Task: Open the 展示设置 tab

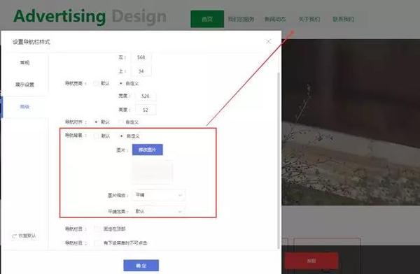Action: [24, 85]
